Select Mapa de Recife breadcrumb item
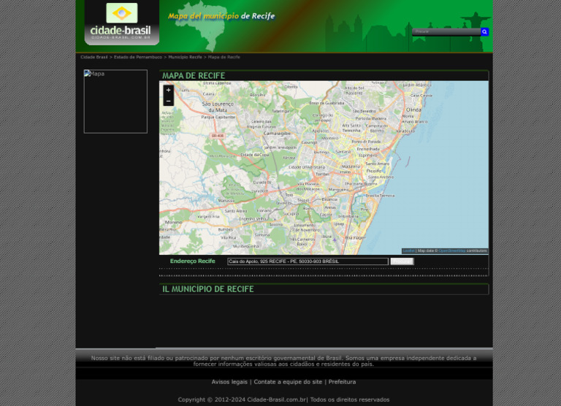 pyautogui.click(x=224, y=57)
